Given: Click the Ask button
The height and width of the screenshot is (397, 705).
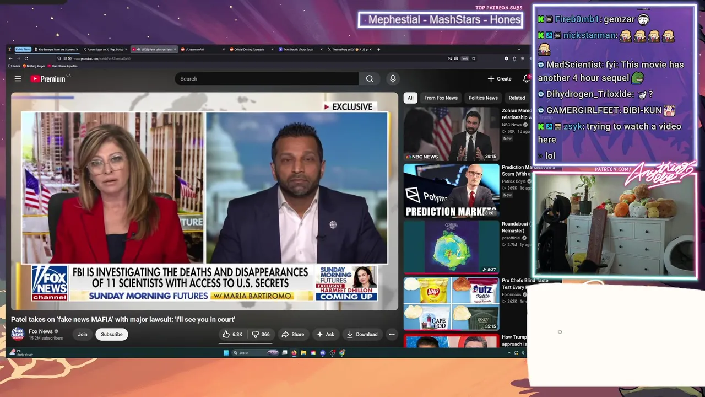Looking at the screenshot, I should pos(325,334).
